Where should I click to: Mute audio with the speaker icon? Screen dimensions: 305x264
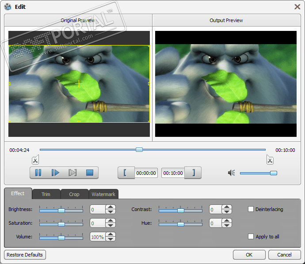pyautogui.click(x=232, y=173)
